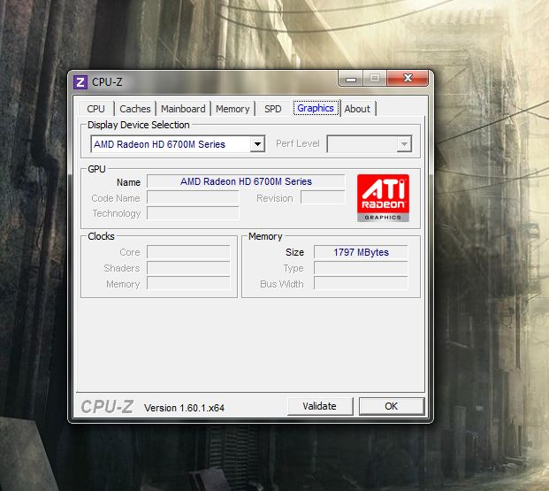Show the About tab
549x491 pixels.
(357, 109)
